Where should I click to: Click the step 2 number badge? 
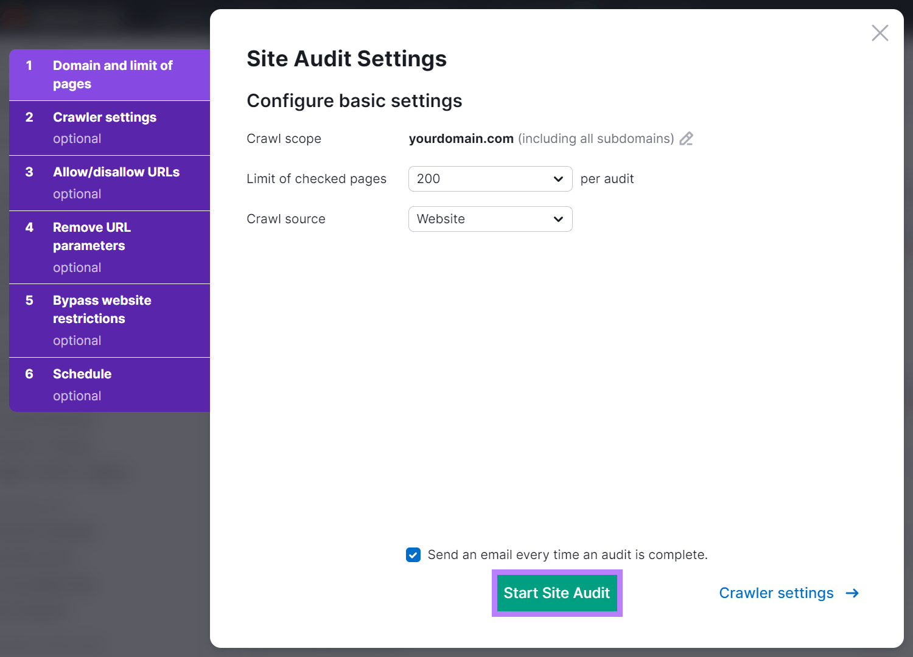pos(29,117)
